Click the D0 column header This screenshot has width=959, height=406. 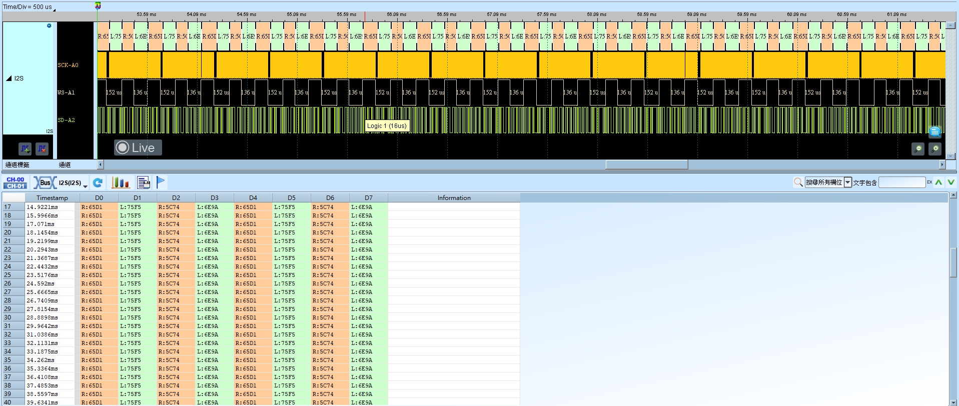click(99, 198)
